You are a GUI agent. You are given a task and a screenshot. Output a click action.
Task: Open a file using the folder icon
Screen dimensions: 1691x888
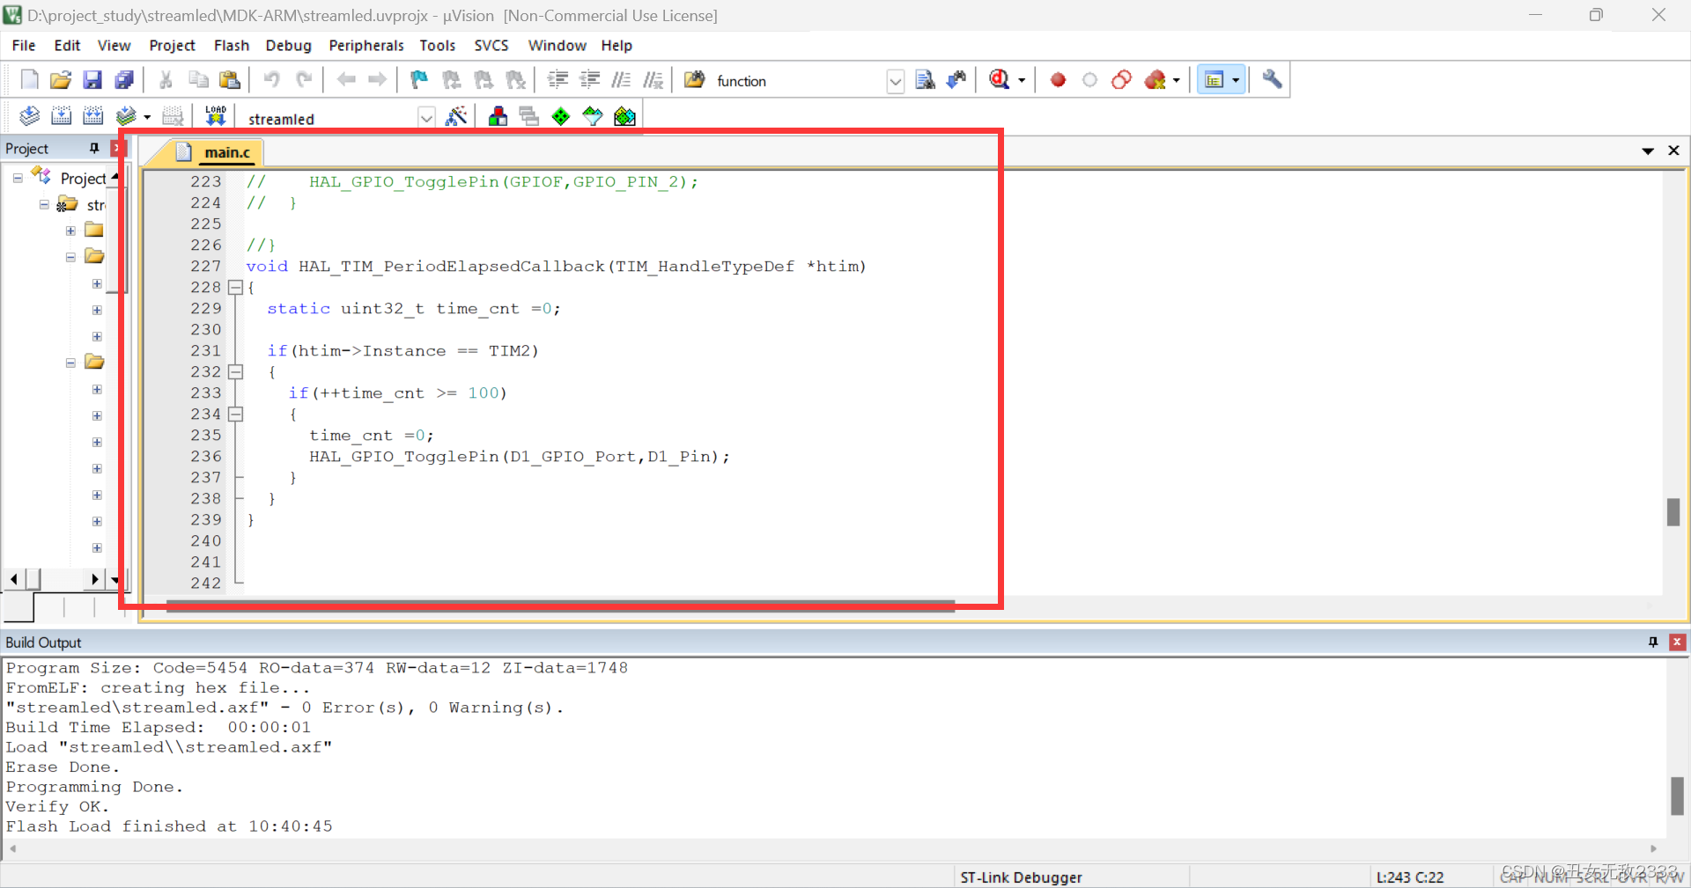[x=61, y=80]
